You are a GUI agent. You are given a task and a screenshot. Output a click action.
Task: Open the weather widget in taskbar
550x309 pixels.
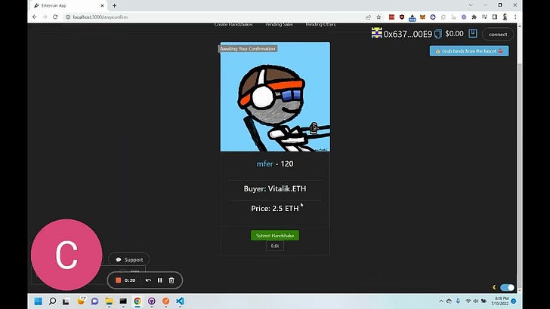coord(81,301)
